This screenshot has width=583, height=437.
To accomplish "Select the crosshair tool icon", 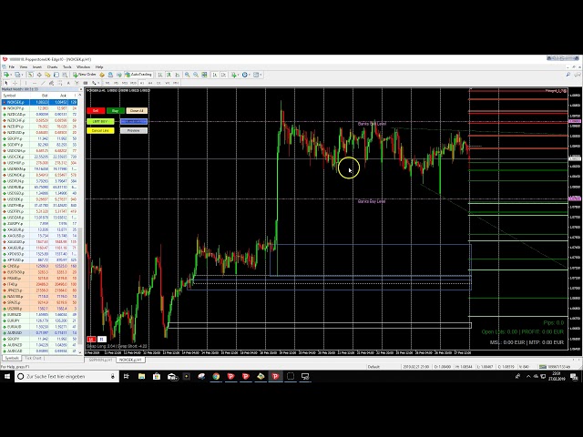I will [15, 83].
